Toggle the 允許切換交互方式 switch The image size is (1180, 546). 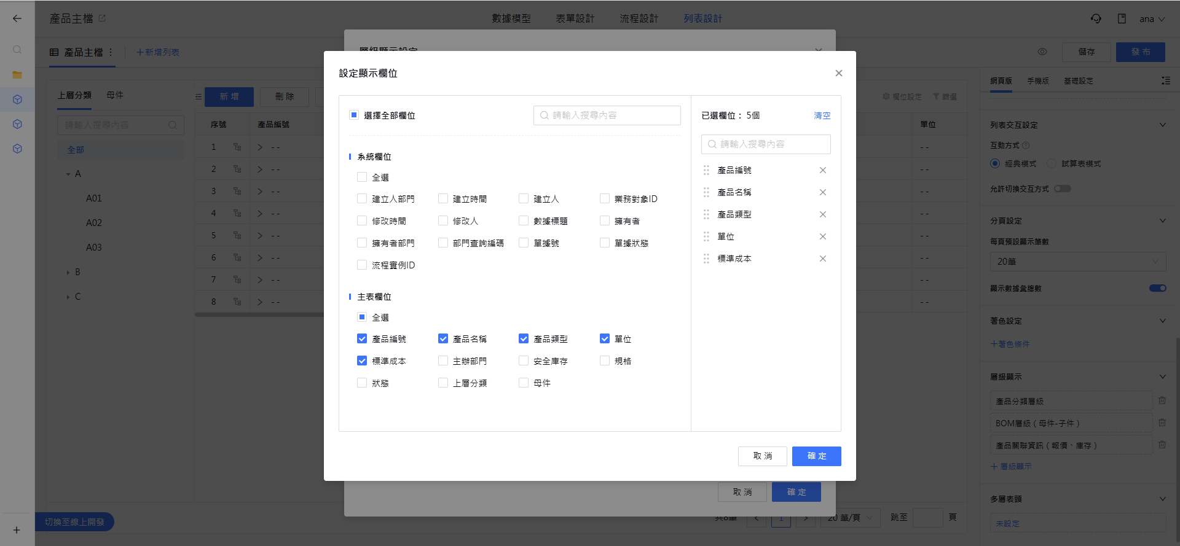tap(1063, 189)
